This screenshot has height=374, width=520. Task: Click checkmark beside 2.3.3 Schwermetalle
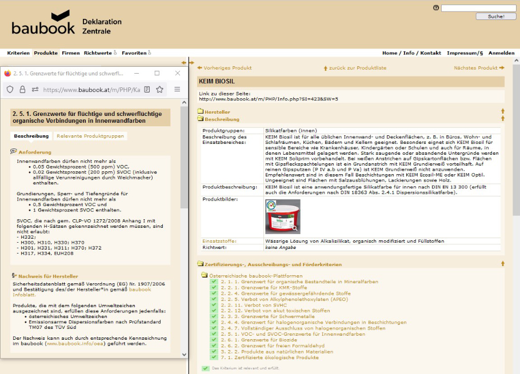[x=214, y=316]
